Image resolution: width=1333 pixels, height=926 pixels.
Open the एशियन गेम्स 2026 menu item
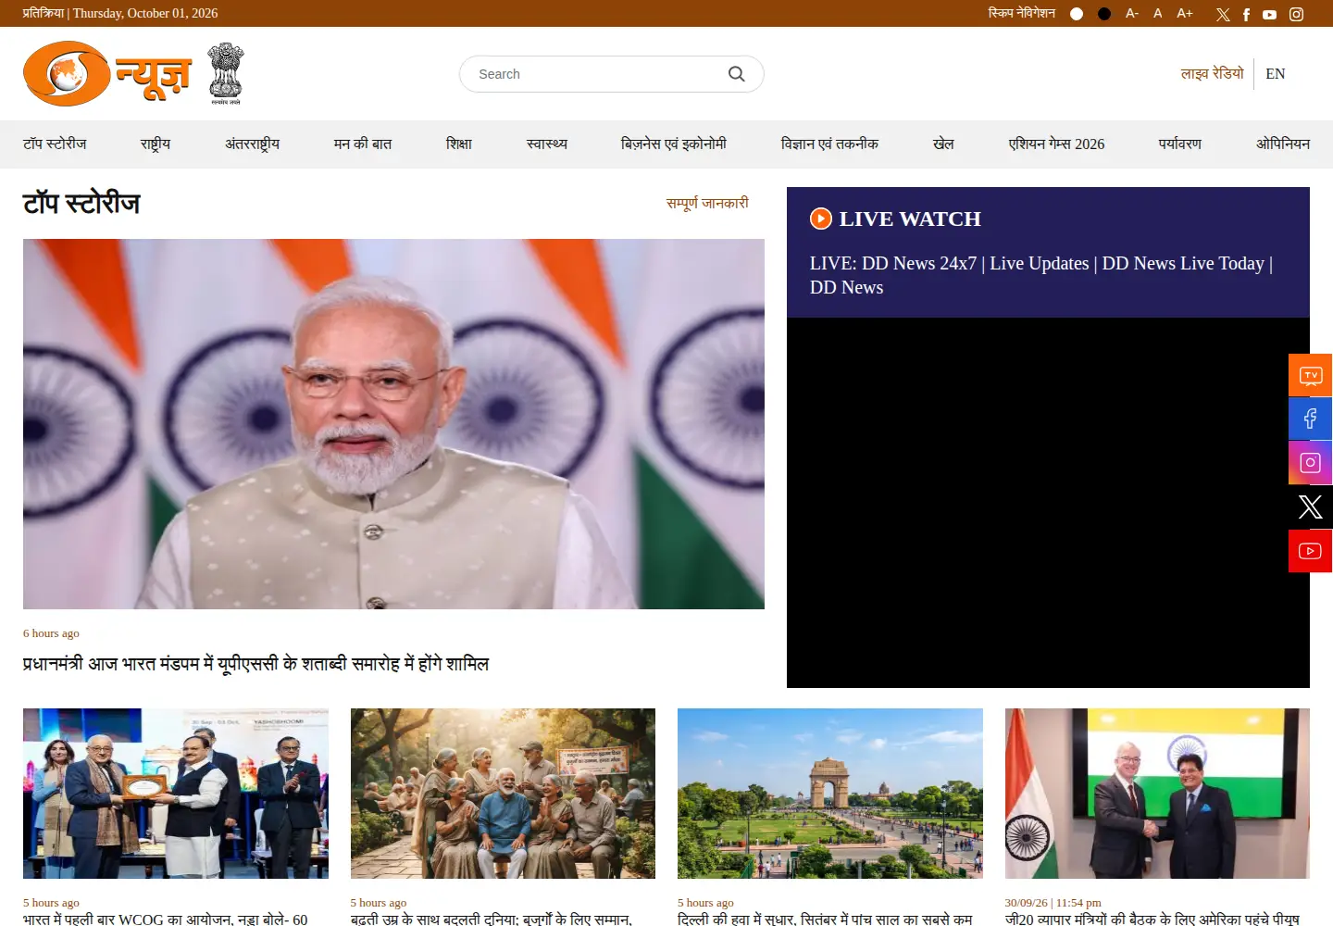click(1056, 144)
